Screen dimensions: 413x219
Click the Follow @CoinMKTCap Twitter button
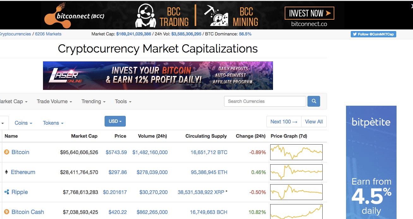pos(373,34)
